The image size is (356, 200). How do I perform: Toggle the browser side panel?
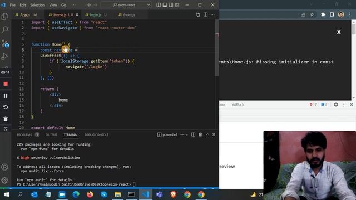pyautogui.click(x=332, y=15)
